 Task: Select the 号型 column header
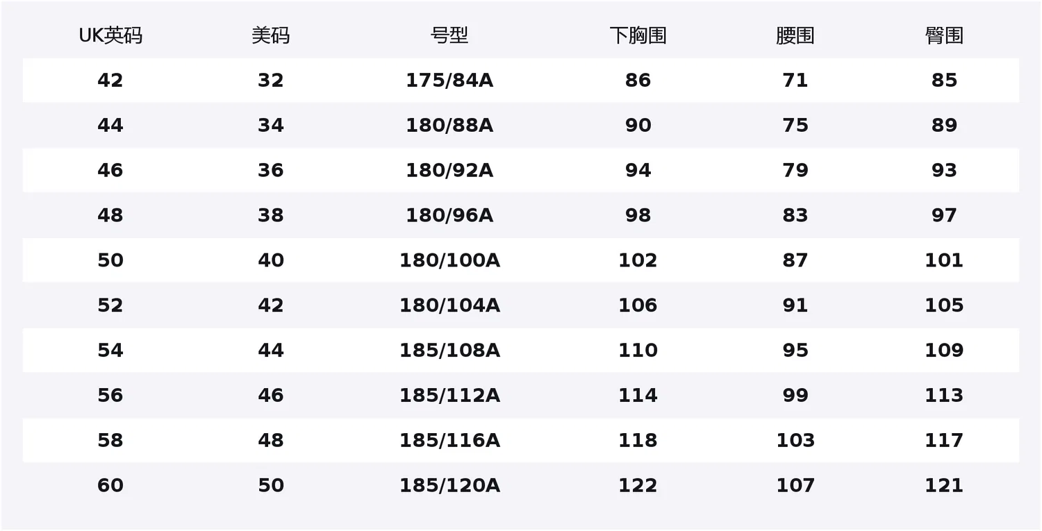(x=449, y=35)
